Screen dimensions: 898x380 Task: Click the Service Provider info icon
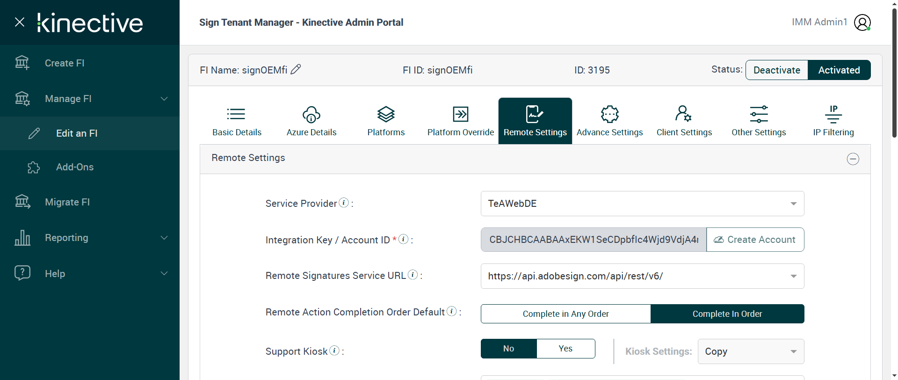coord(344,203)
